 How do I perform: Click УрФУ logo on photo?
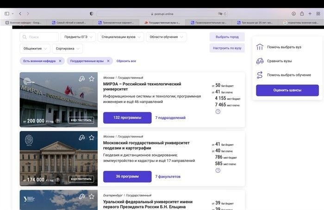[29, 199]
